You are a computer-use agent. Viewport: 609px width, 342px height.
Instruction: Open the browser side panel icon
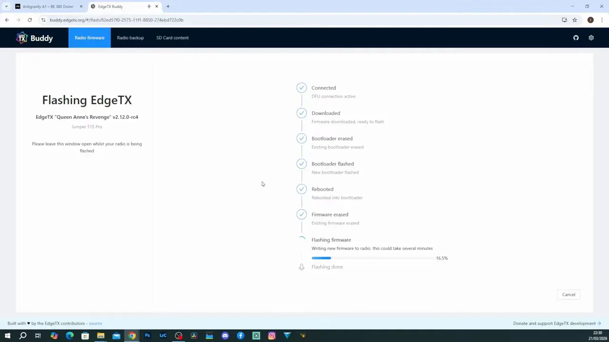pyautogui.click(x=564, y=20)
